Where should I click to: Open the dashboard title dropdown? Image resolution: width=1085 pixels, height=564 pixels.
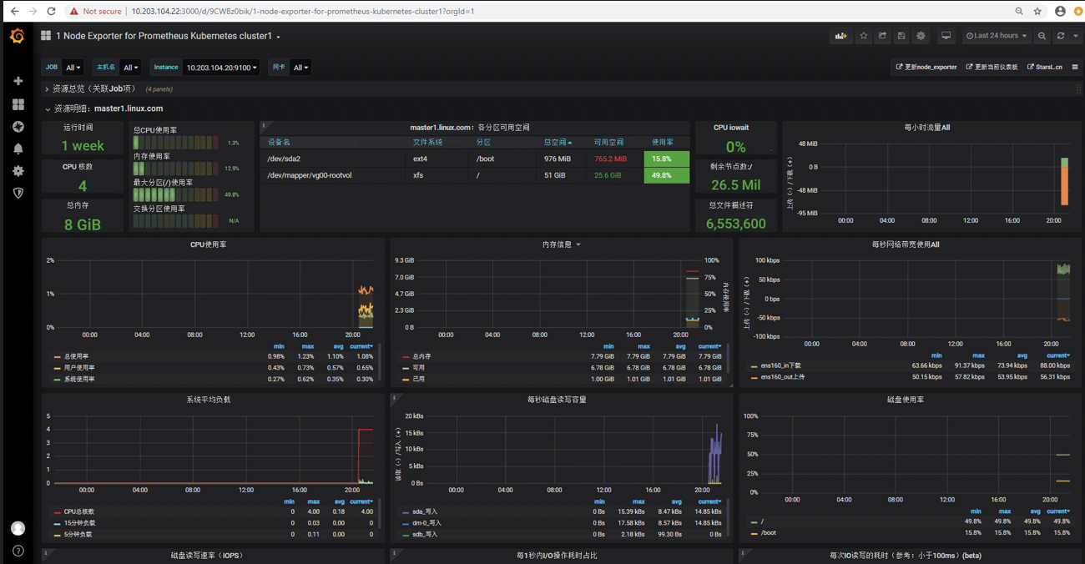[168, 36]
